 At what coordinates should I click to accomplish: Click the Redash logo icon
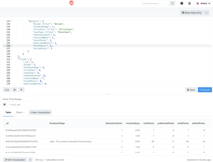pos(71,3)
